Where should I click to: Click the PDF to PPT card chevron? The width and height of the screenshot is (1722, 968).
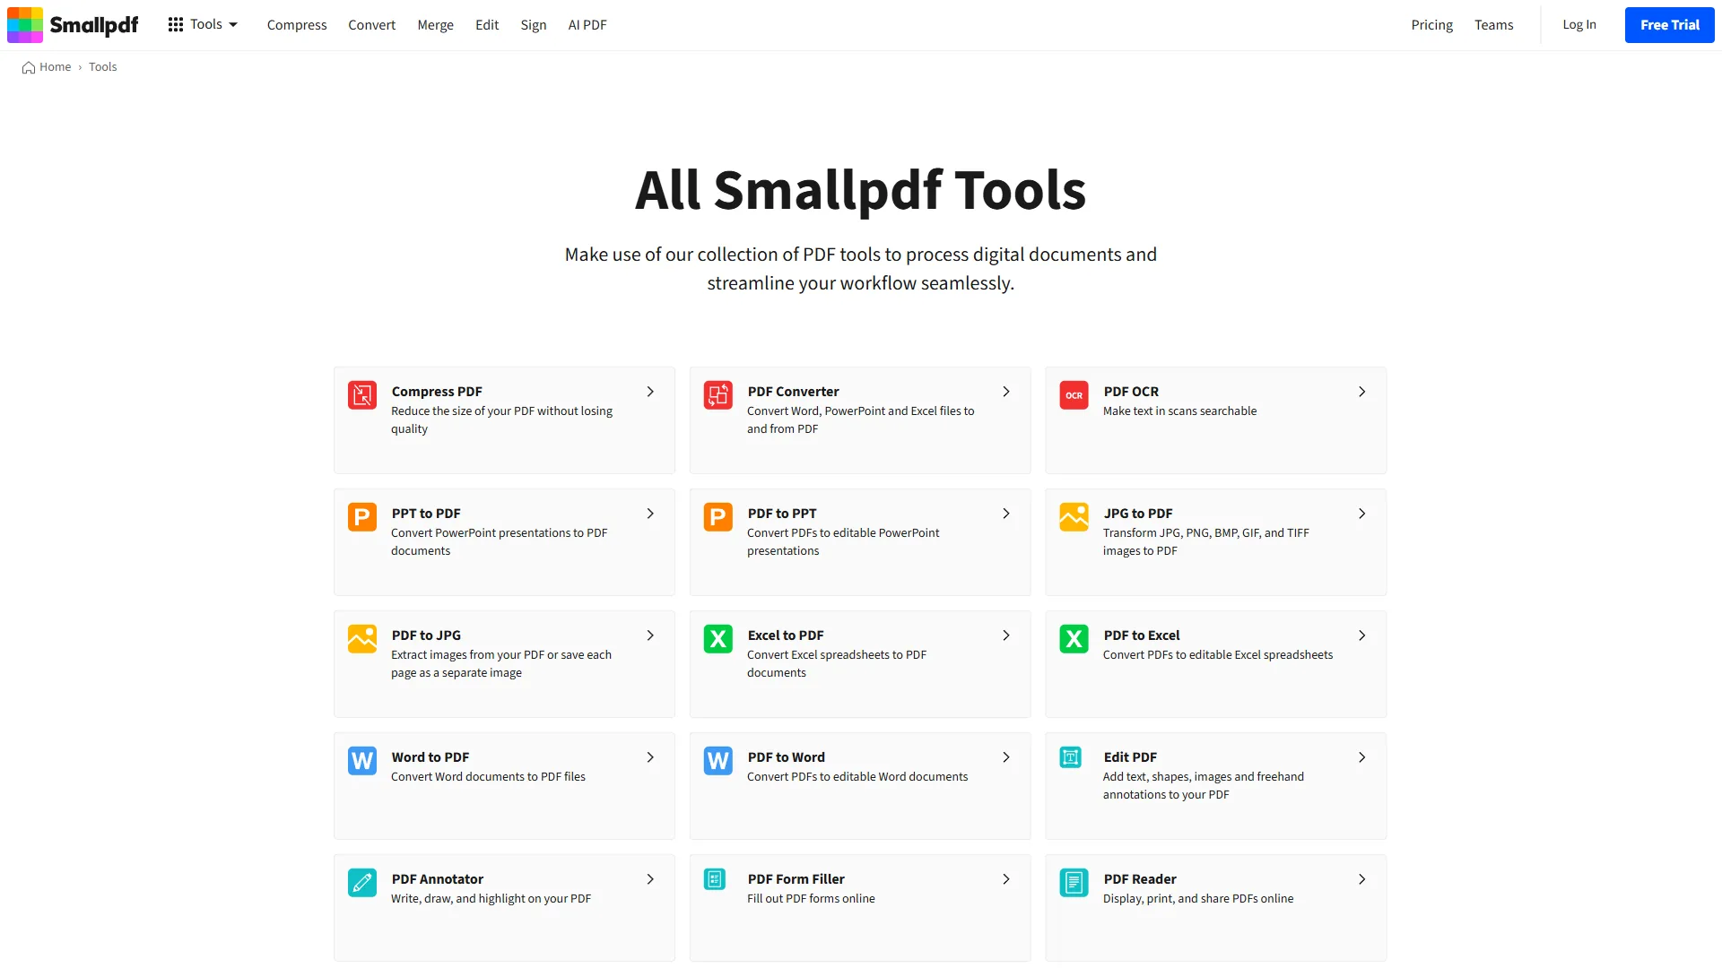click(1006, 514)
